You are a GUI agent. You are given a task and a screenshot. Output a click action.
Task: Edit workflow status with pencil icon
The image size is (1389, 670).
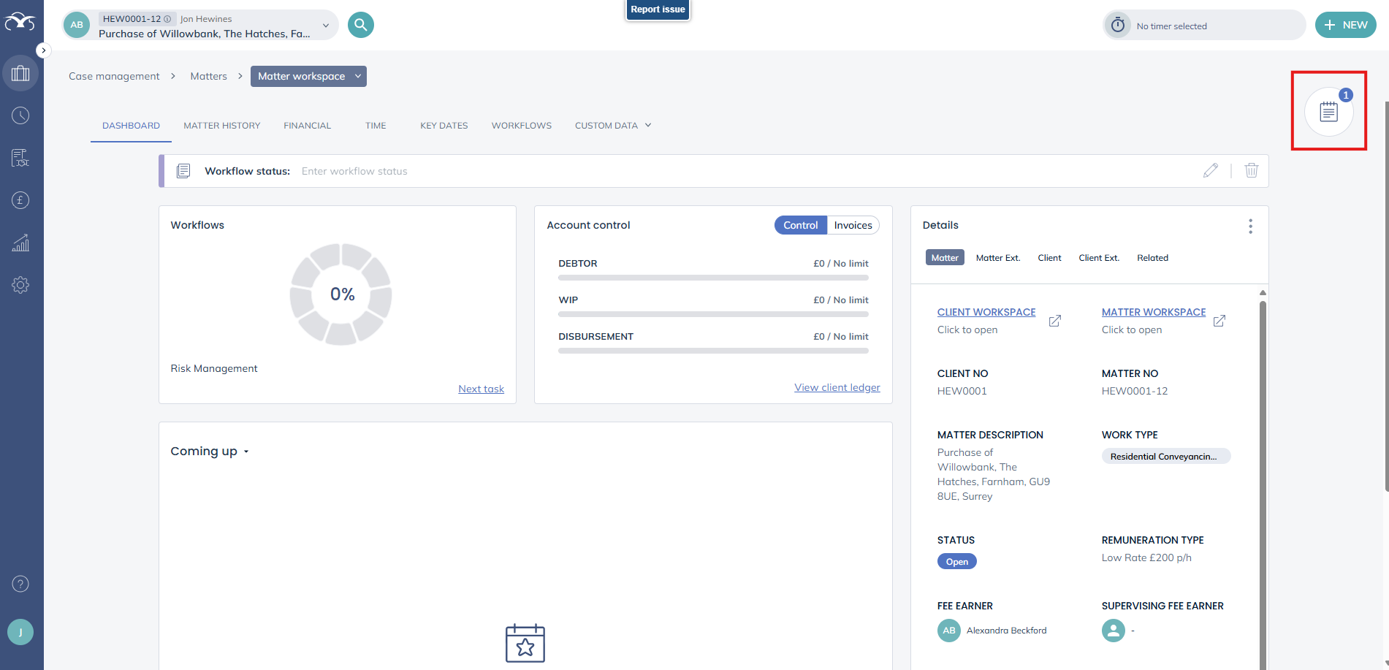click(x=1210, y=170)
